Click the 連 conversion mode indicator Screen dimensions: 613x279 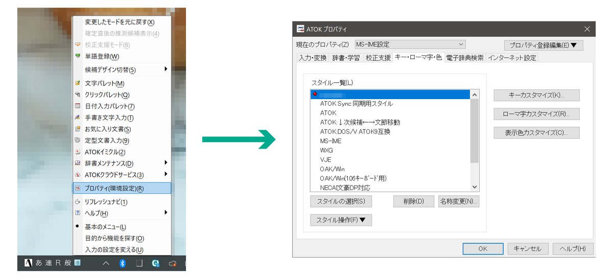pyautogui.click(x=49, y=263)
